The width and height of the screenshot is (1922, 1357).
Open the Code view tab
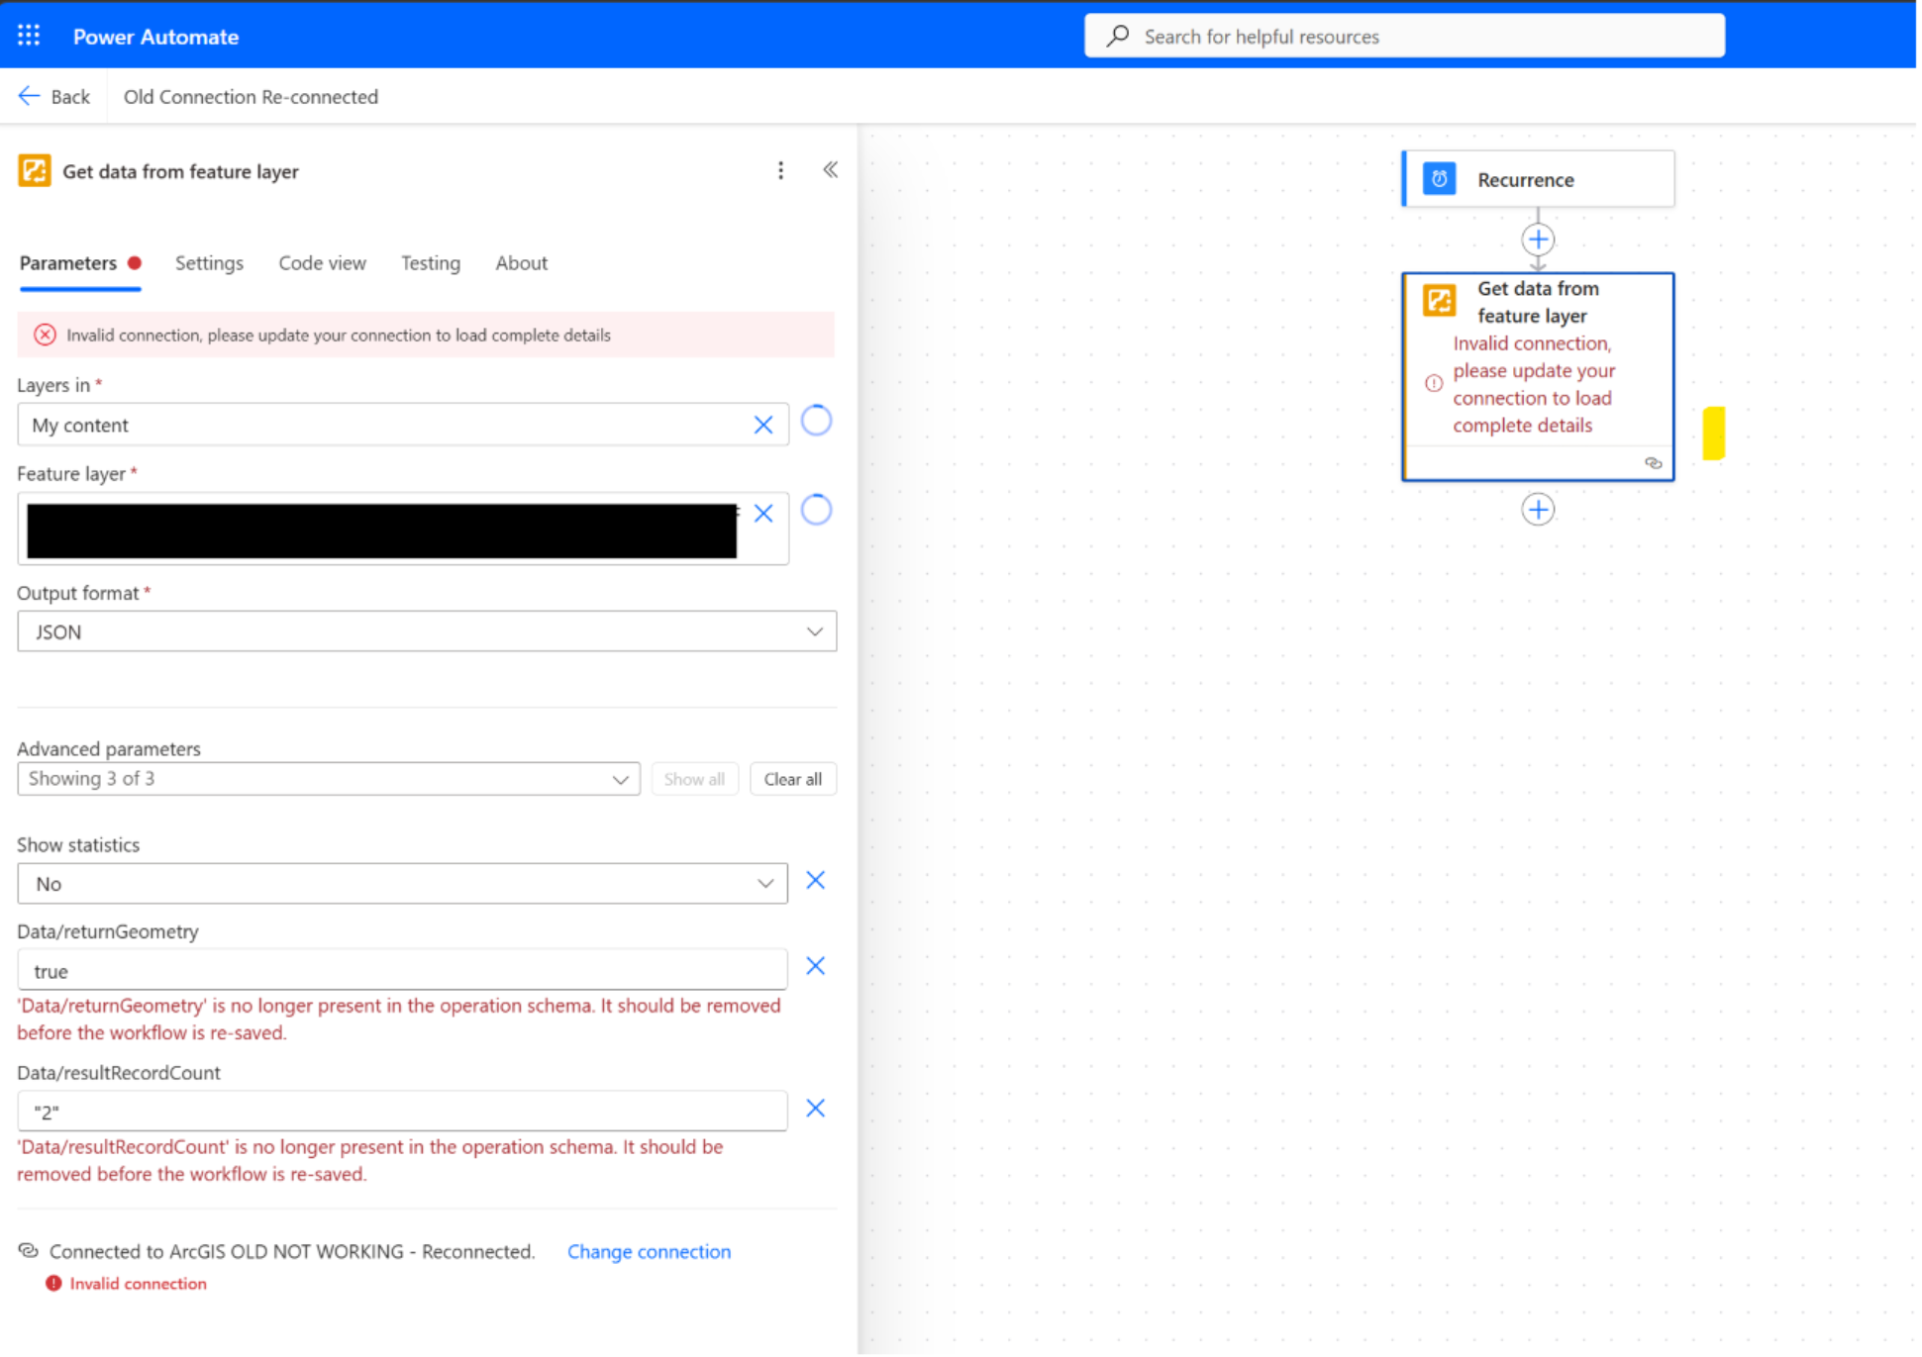coord(322,263)
